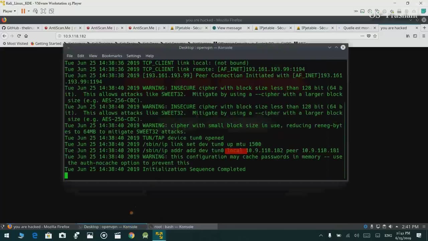Screen dimensions: 428x241
Task: Save page to Pocket
Action: (x=369, y=36)
